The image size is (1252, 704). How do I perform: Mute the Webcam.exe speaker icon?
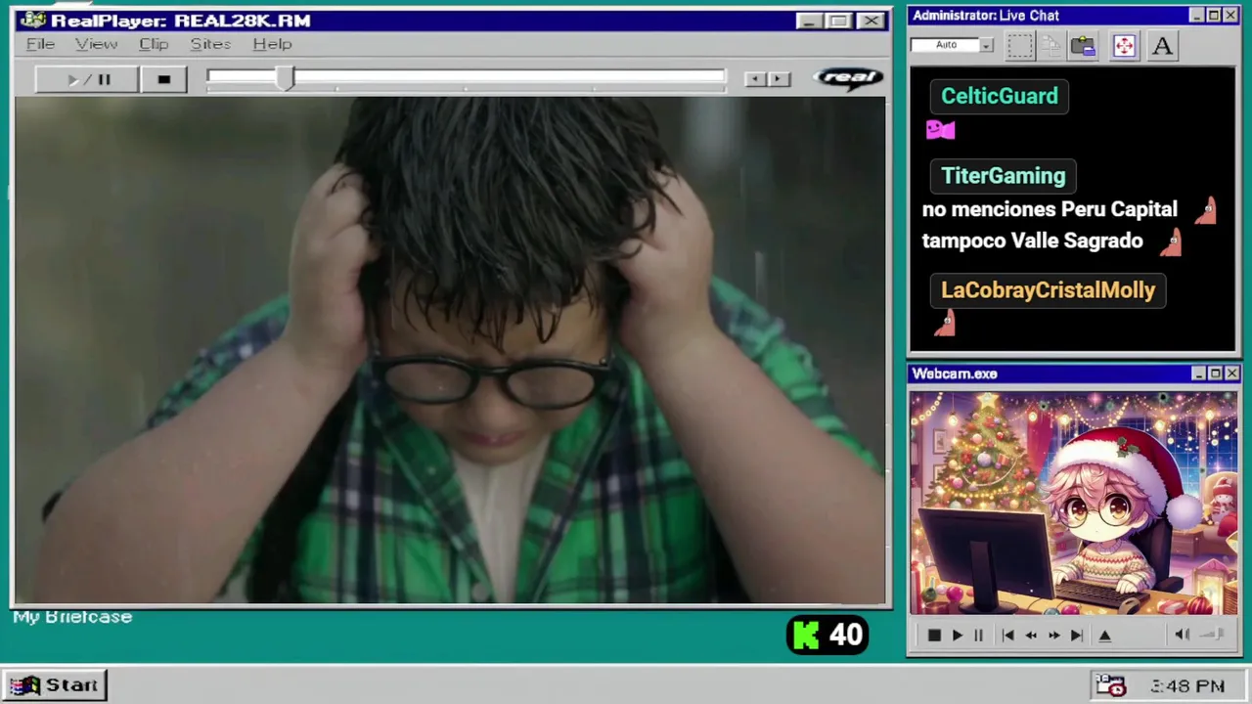1183,635
